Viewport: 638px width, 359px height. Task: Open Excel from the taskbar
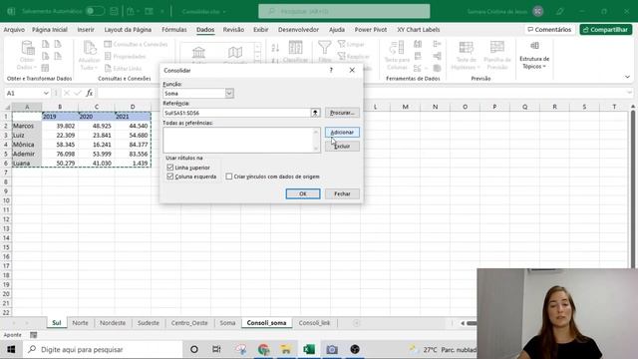[x=309, y=349]
